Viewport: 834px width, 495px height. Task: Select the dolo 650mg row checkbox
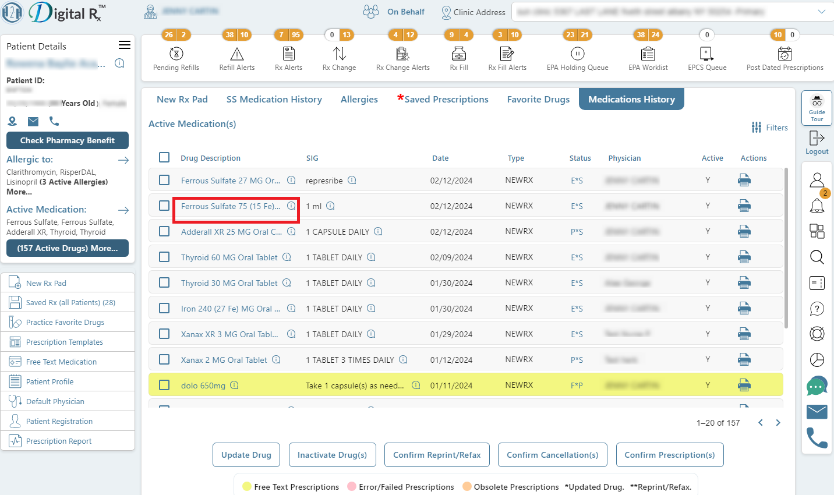point(164,385)
